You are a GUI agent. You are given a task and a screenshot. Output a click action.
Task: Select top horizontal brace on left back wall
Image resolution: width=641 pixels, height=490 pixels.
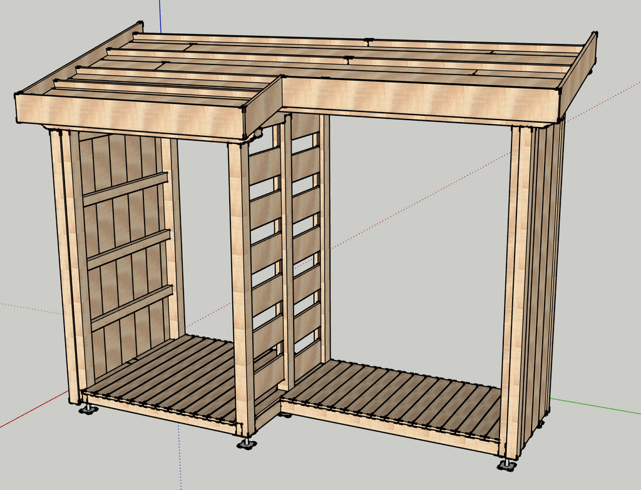tap(125, 188)
